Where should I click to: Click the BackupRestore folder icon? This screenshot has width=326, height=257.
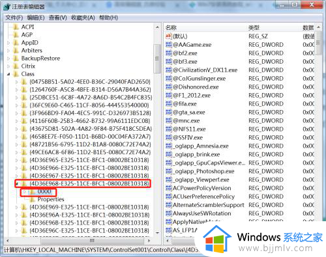16,58
